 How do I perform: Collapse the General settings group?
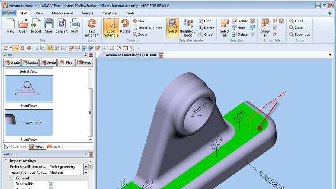(11, 178)
